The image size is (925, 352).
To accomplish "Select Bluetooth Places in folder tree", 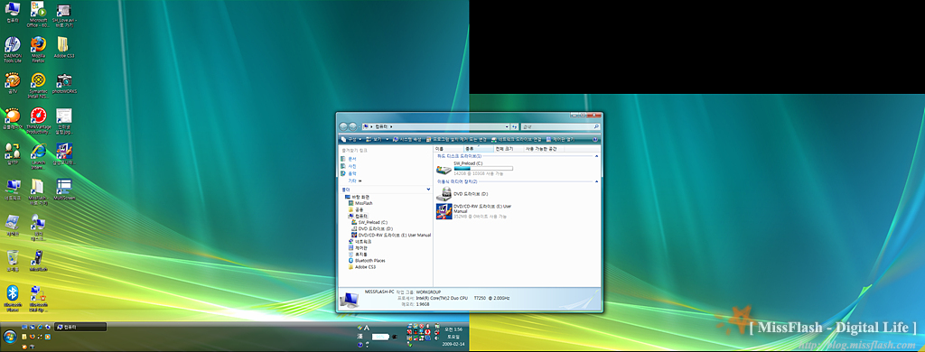I will pos(367,260).
